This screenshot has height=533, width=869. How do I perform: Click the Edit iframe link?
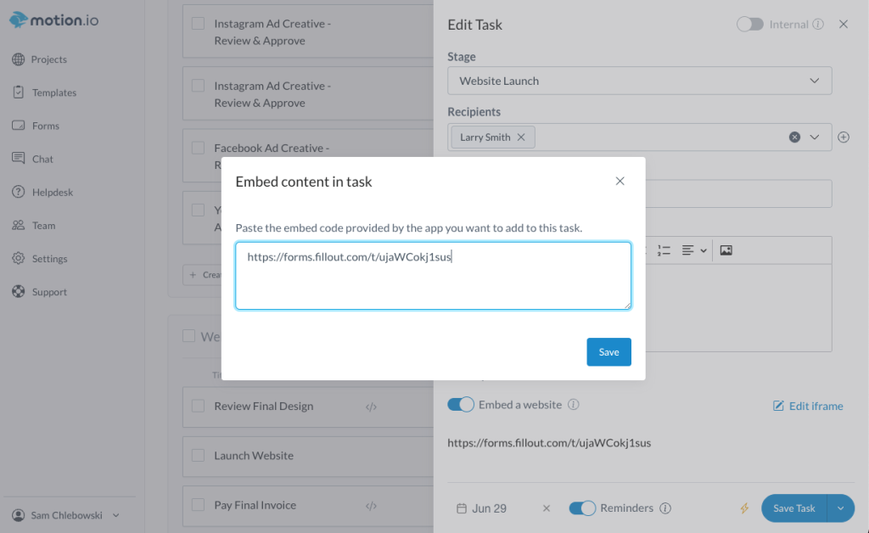pos(808,407)
